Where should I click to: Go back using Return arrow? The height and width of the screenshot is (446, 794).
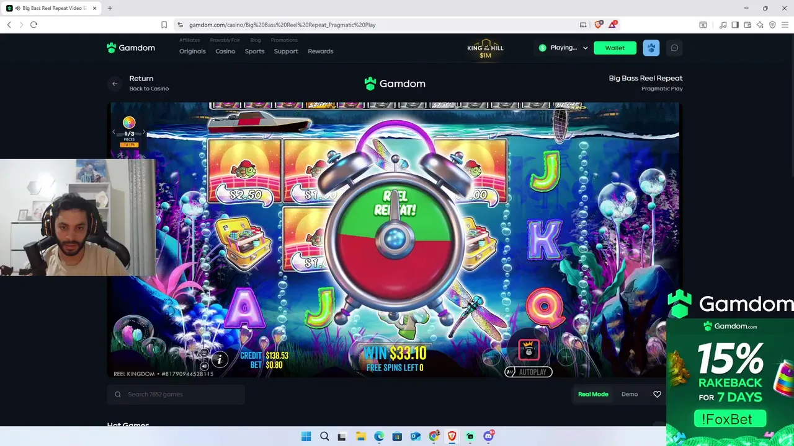pos(115,84)
